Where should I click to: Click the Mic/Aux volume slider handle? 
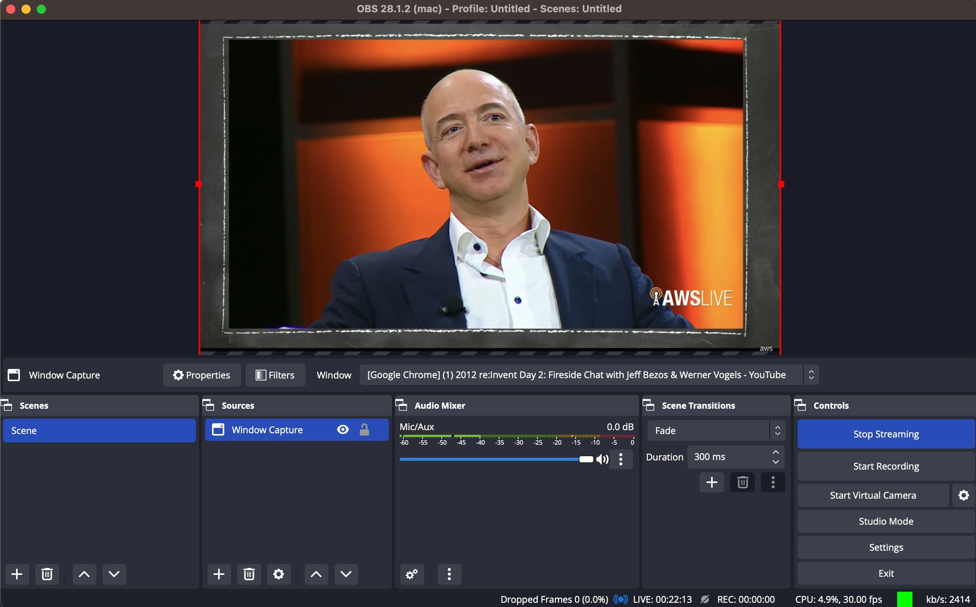coord(586,459)
